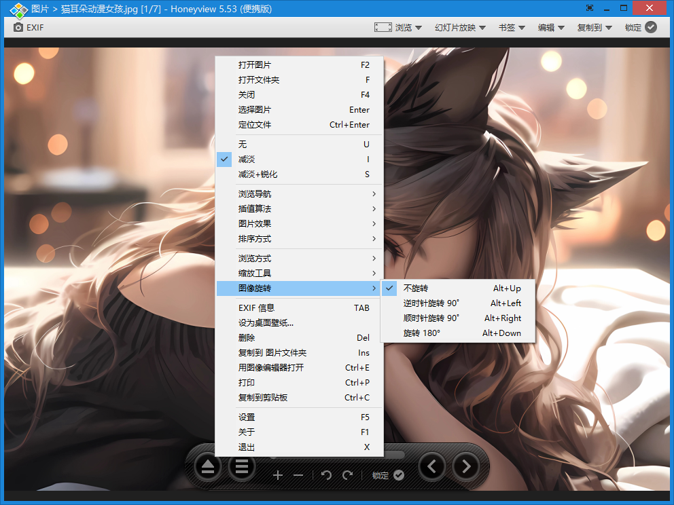Click the browse mode frame icon in toolbar
The image size is (674, 505).
tap(383, 27)
